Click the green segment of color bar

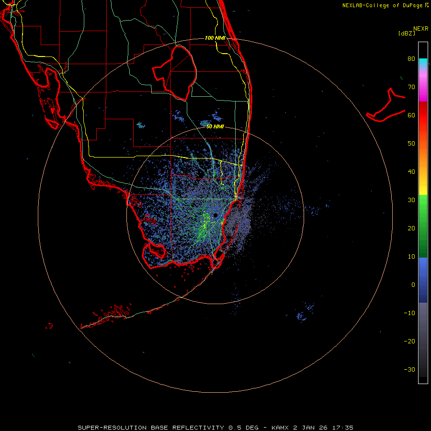[x=423, y=226]
